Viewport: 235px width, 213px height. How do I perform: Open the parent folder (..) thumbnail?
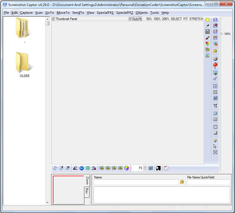click(24, 30)
